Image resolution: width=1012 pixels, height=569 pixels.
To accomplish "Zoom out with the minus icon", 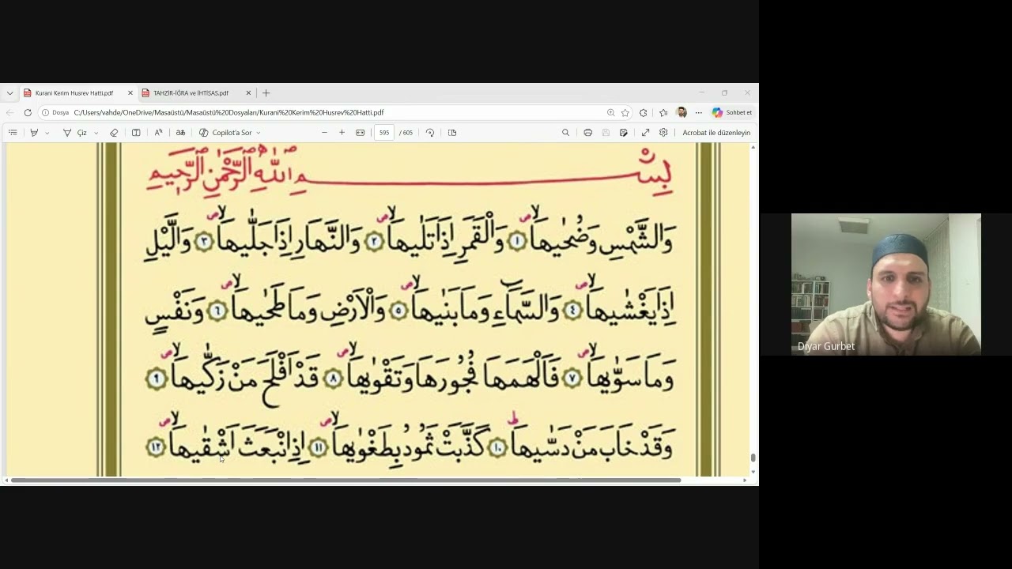I will [324, 133].
